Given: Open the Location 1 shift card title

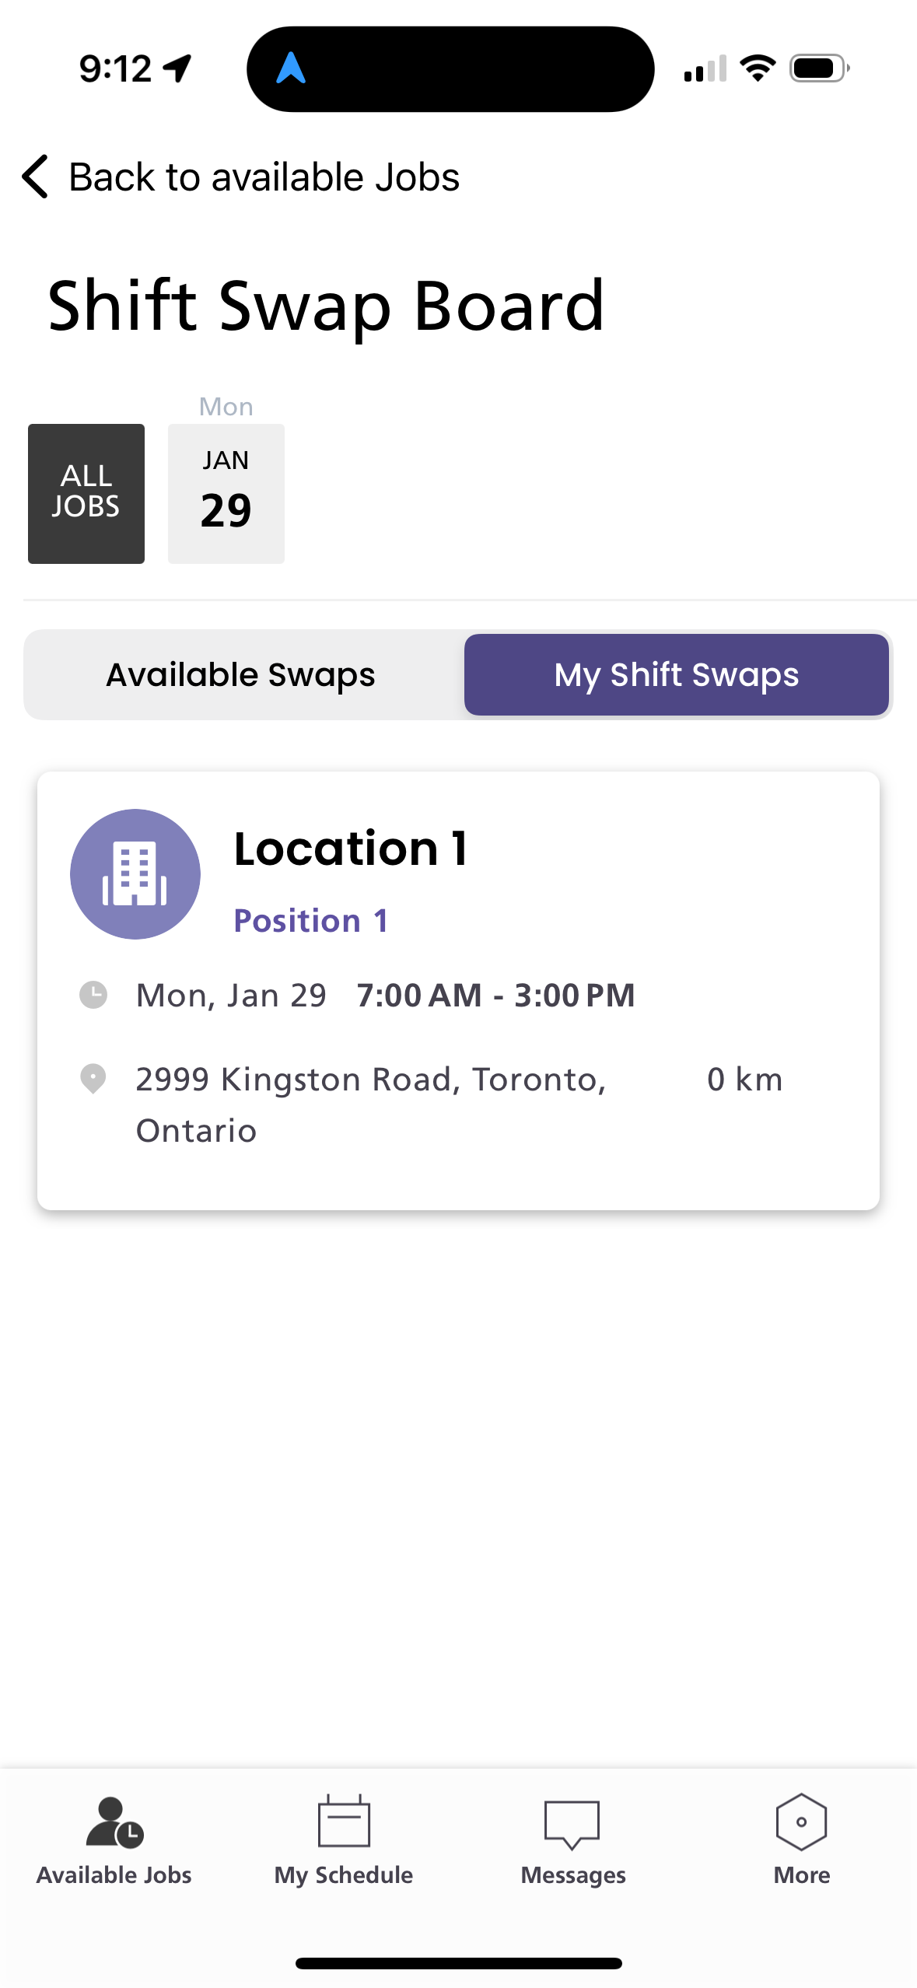Looking at the screenshot, I should tap(351, 848).
